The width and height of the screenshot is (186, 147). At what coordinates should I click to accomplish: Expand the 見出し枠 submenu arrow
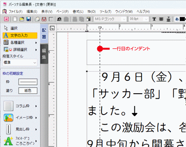point(36,129)
